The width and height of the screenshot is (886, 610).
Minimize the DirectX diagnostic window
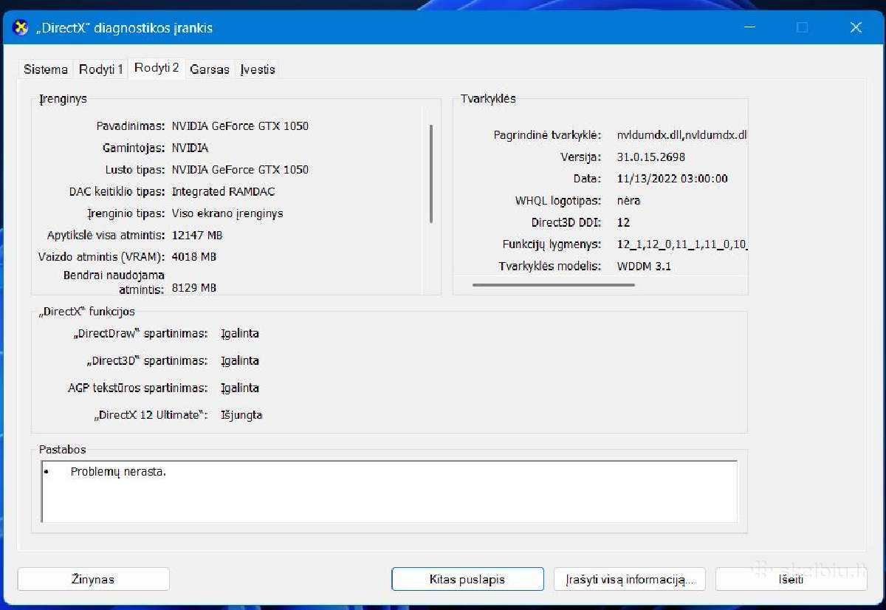coord(750,28)
